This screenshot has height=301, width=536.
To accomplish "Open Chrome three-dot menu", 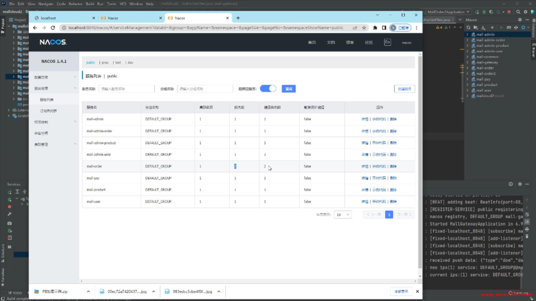I will [x=417, y=28].
